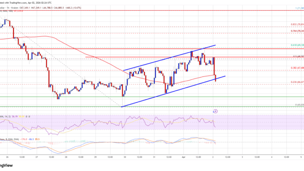The width and height of the screenshot is (304, 171).
Task: Click the 0.236 Fibonacci level label
Action: [297, 82]
